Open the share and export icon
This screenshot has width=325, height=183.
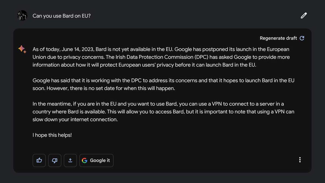(70, 160)
